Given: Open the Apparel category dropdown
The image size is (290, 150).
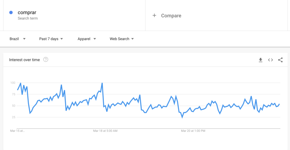Looking at the screenshot, I should (87, 39).
